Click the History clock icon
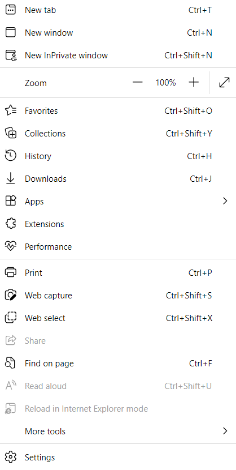The height and width of the screenshot is (470, 236). (11, 156)
